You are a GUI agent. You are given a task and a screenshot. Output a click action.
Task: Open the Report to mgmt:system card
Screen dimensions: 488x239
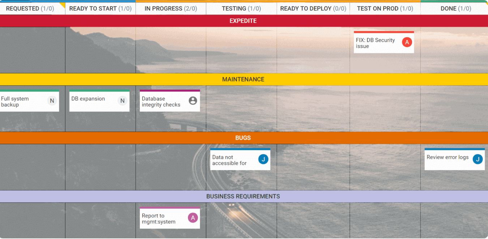(161, 219)
